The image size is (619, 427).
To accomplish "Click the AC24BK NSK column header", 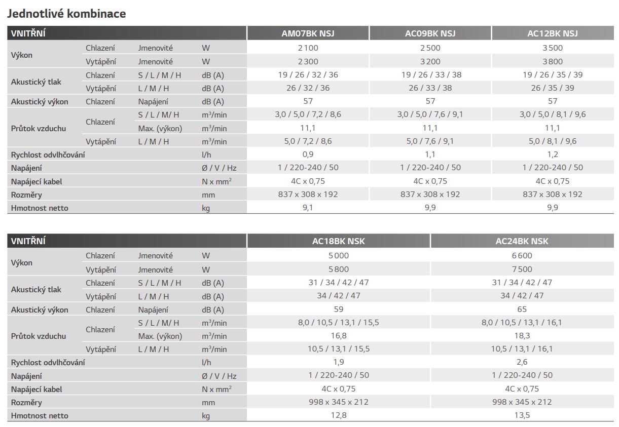I will [x=522, y=242].
